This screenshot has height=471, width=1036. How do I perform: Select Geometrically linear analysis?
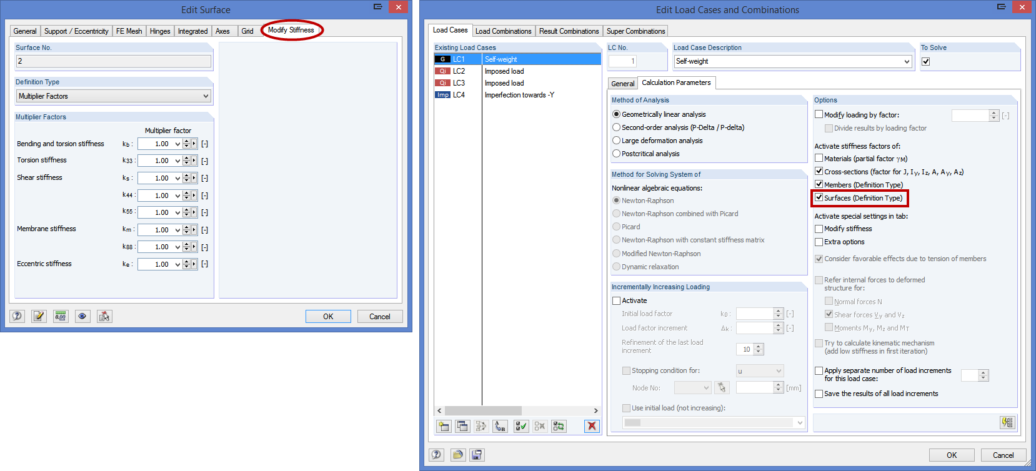659,114
